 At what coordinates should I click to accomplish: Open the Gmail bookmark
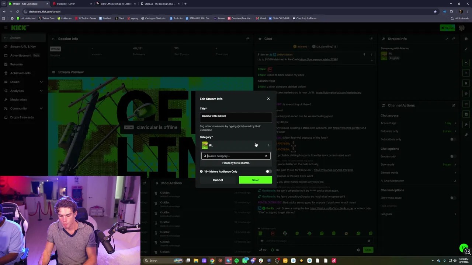(x=261, y=18)
